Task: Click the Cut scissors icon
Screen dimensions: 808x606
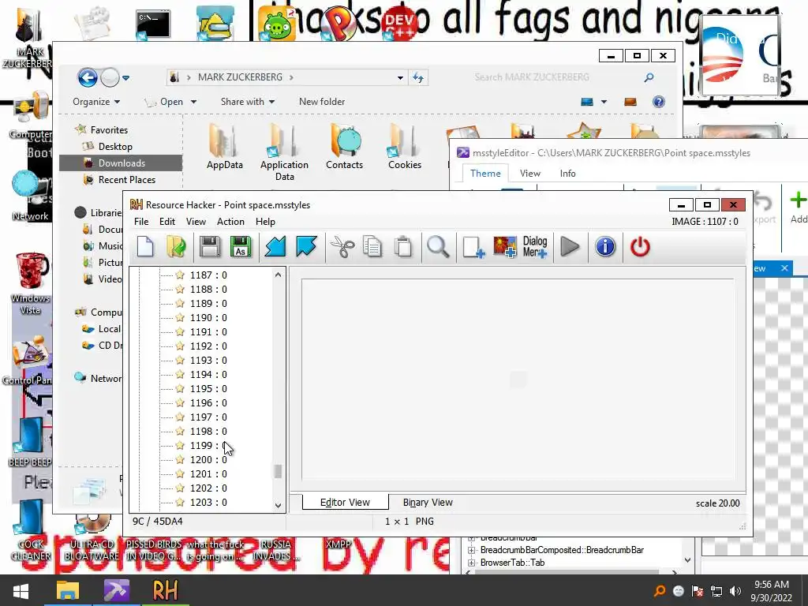Action: (342, 247)
